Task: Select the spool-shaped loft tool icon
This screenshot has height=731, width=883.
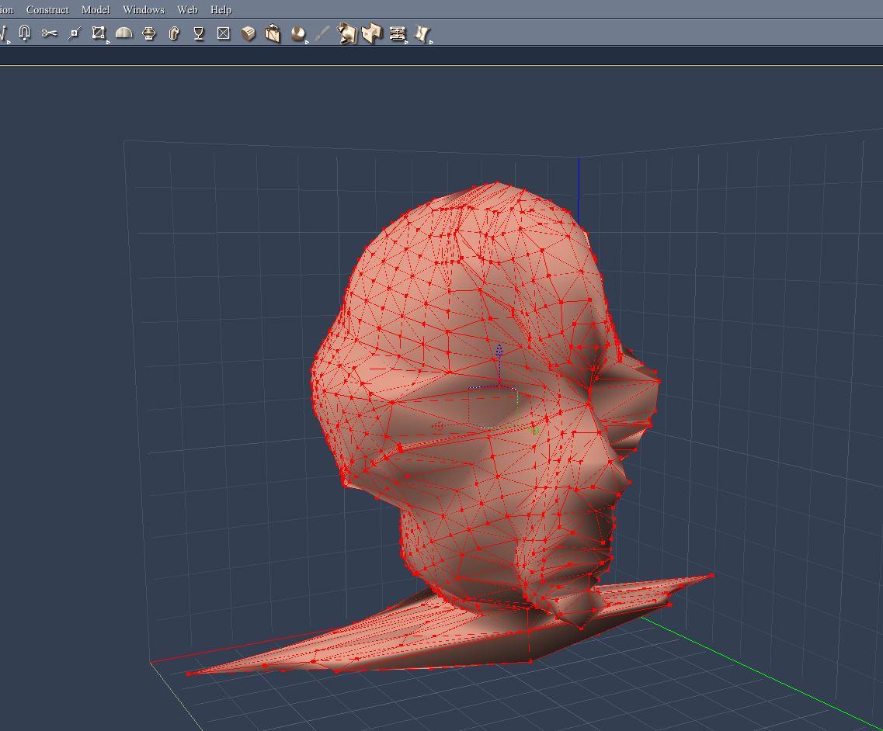Action: 148,34
